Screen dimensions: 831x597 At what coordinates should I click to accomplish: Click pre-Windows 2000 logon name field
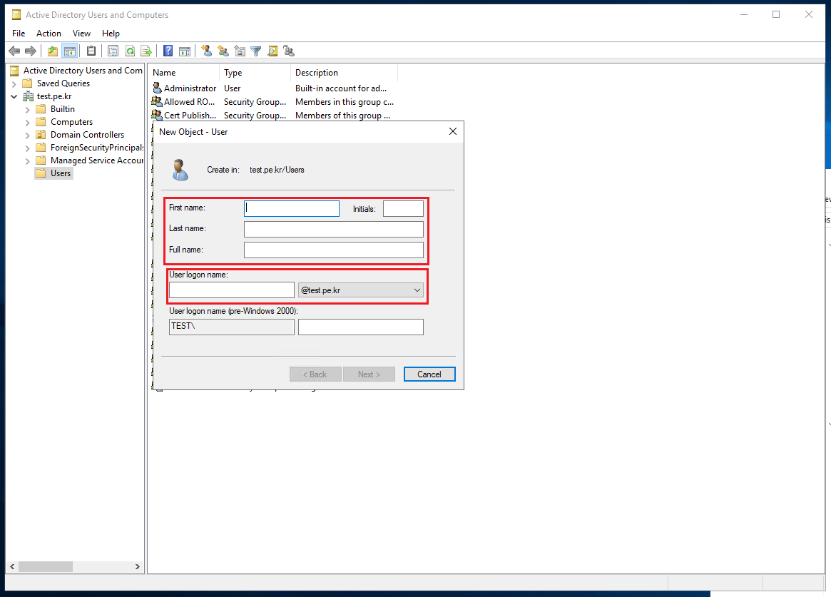tap(361, 327)
